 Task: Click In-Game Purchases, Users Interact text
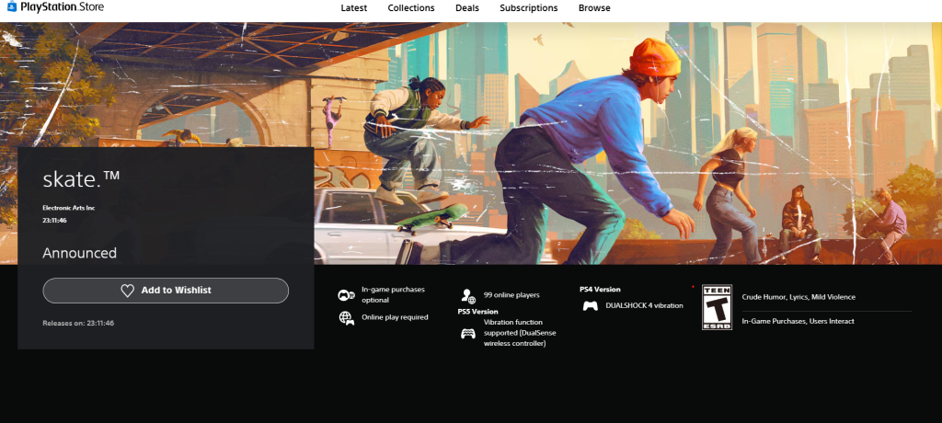tap(798, 322)
